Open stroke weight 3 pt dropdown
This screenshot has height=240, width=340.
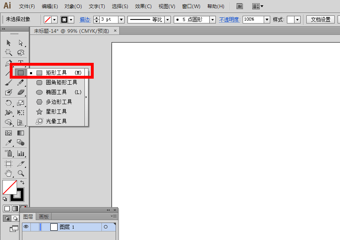coord(121,20)
